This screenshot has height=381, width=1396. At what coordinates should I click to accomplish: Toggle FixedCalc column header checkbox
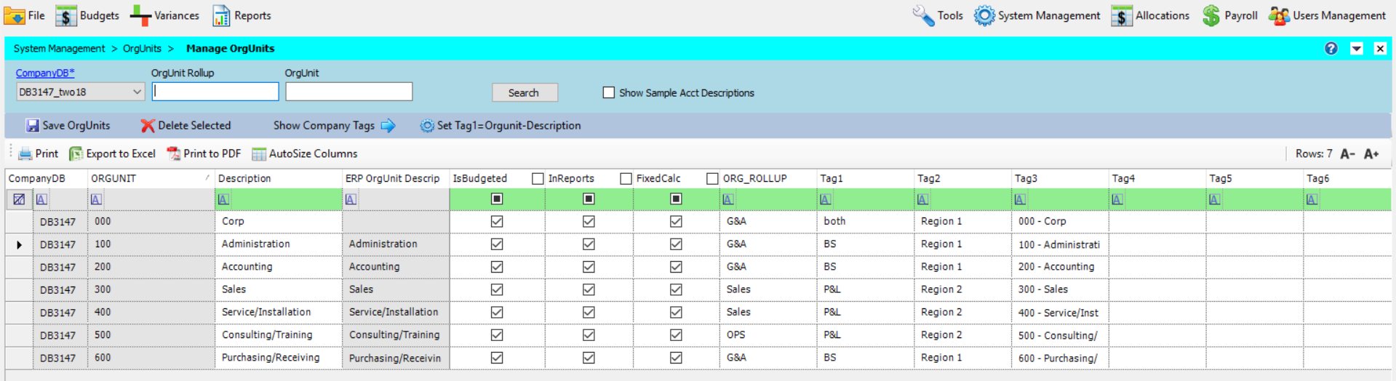point(713,179)
